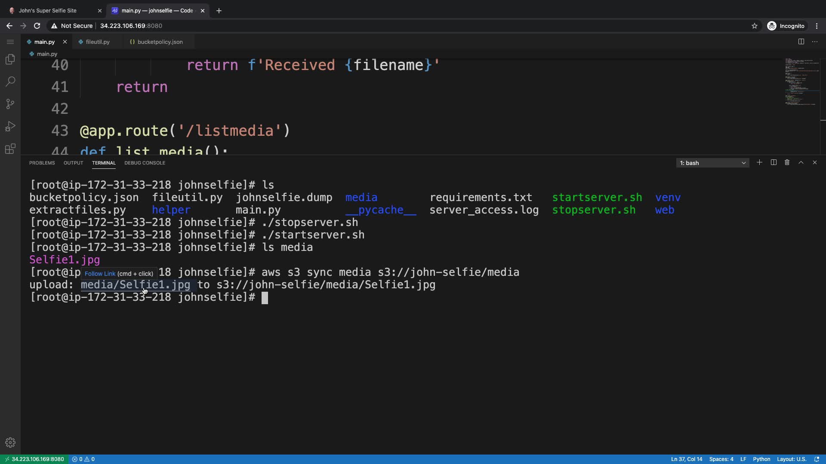Image resolution: width=826 pixels, height=464 pixels.
Task: Change Python language mode in status bar
Action: 761,459
